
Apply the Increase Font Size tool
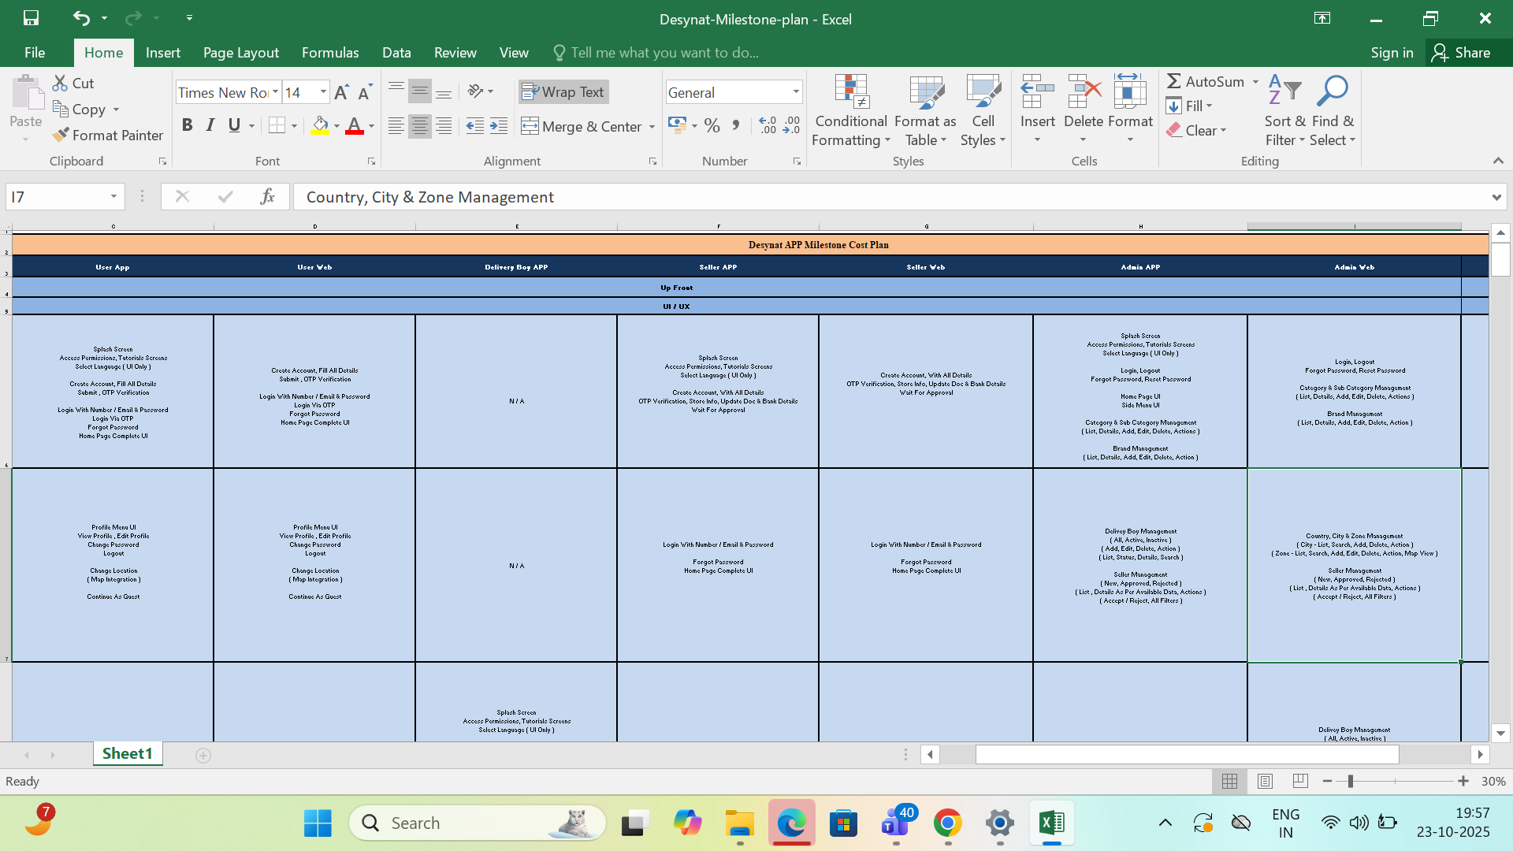(341, 93)
